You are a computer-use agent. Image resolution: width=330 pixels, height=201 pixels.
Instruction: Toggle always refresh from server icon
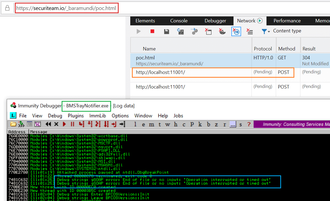coord(181,31)
